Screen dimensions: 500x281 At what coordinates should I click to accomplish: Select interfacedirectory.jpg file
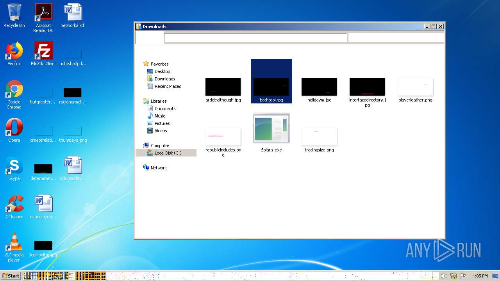(x=367, y=92)
